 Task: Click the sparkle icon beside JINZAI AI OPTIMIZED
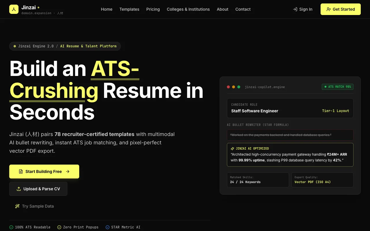tap(232, 148)
